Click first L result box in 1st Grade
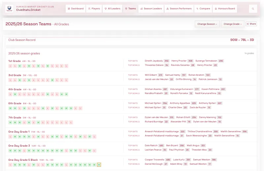264x171 pixels. [11, 66]
